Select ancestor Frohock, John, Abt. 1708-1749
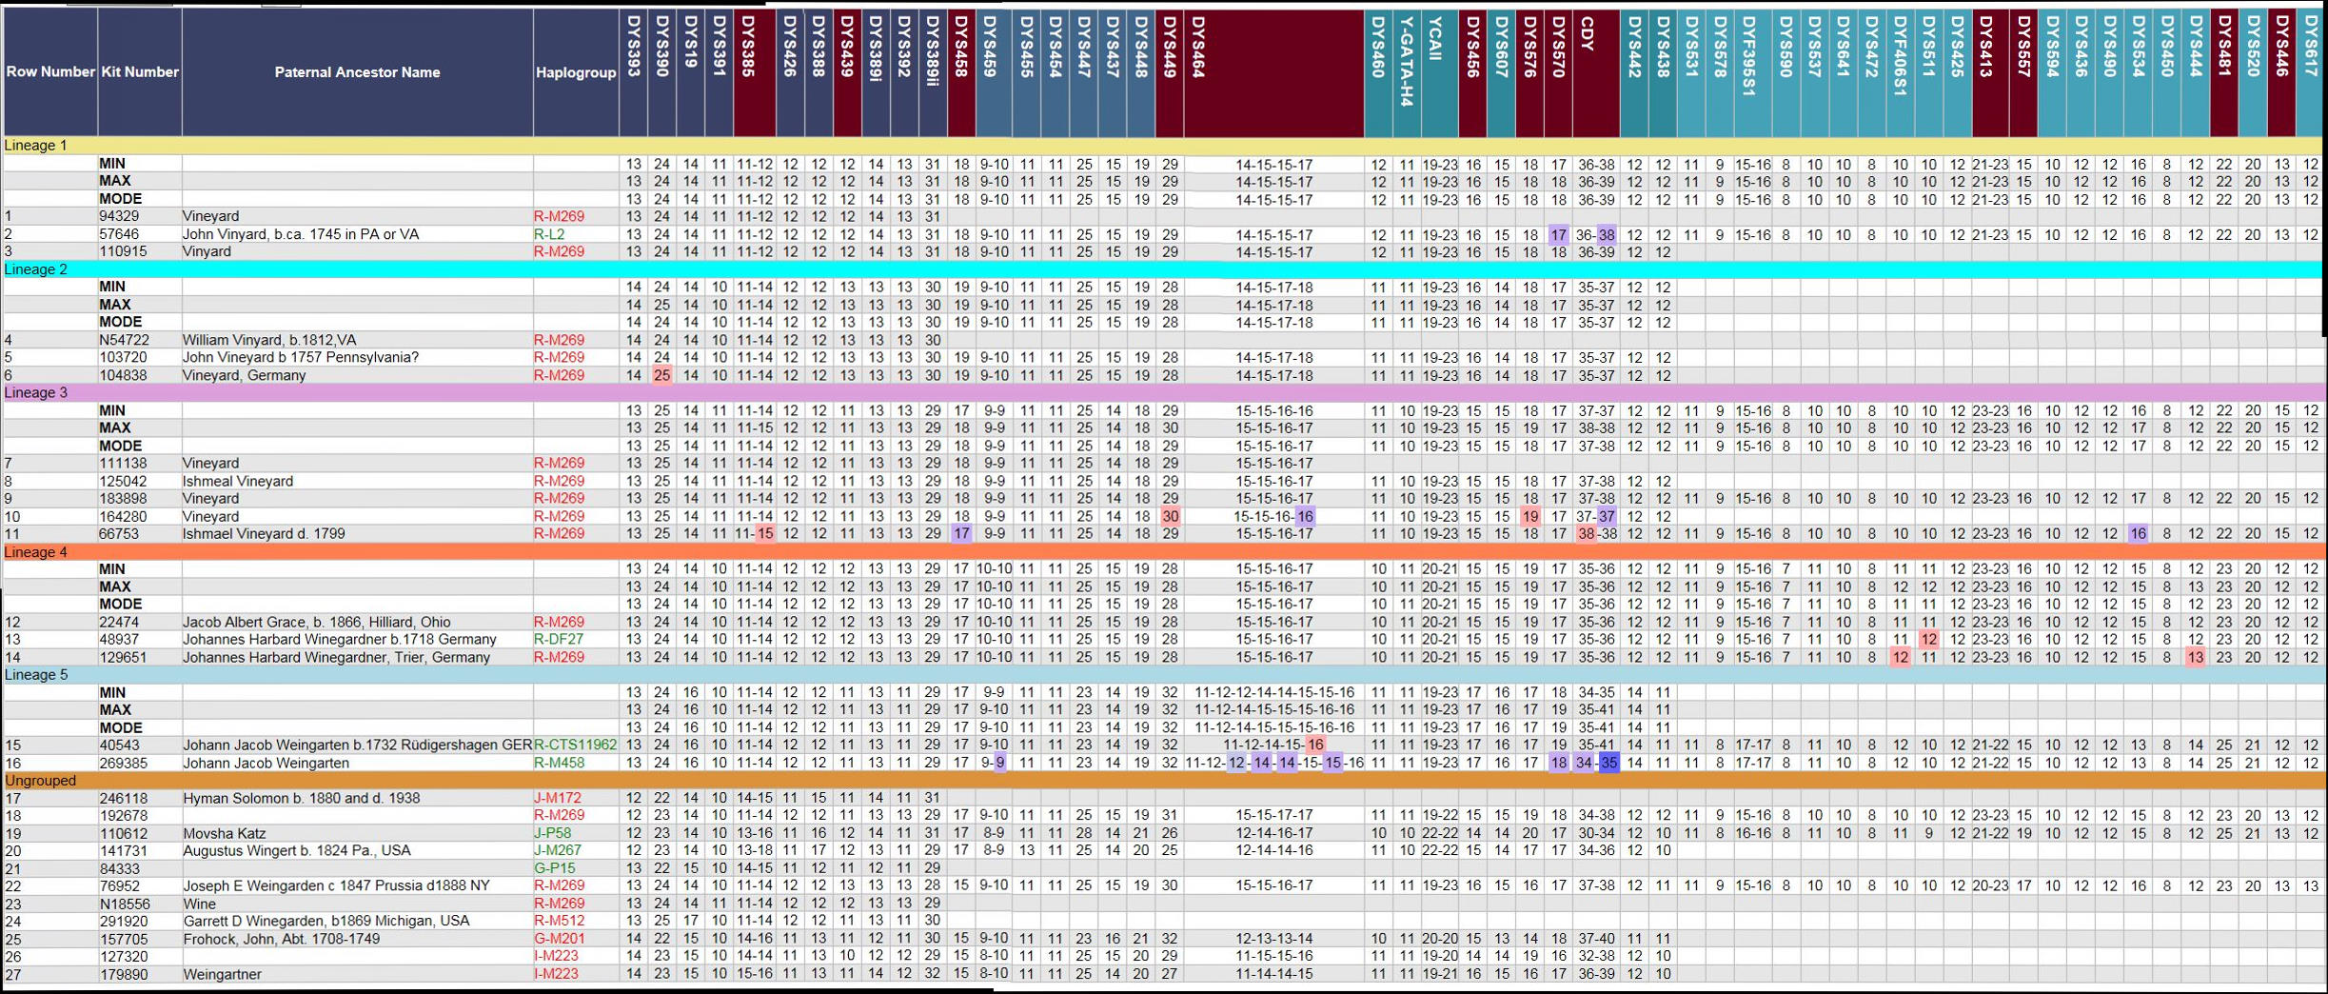 [282, 939]
